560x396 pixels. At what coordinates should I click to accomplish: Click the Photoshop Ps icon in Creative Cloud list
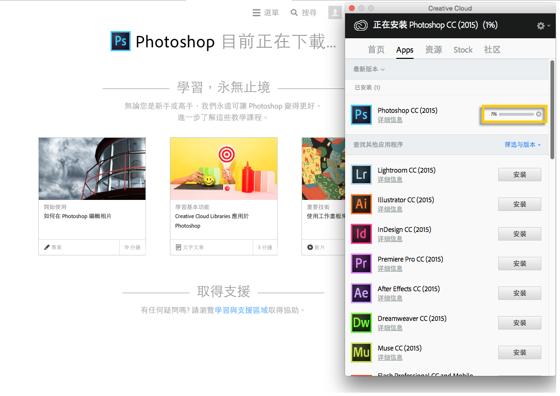(x=361, y=114)
